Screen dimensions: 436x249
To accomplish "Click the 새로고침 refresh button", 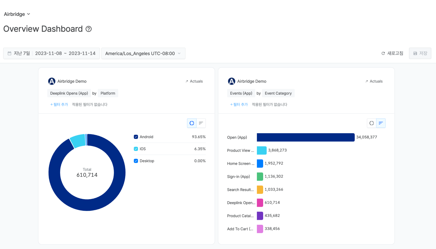I will pos(392,53).
